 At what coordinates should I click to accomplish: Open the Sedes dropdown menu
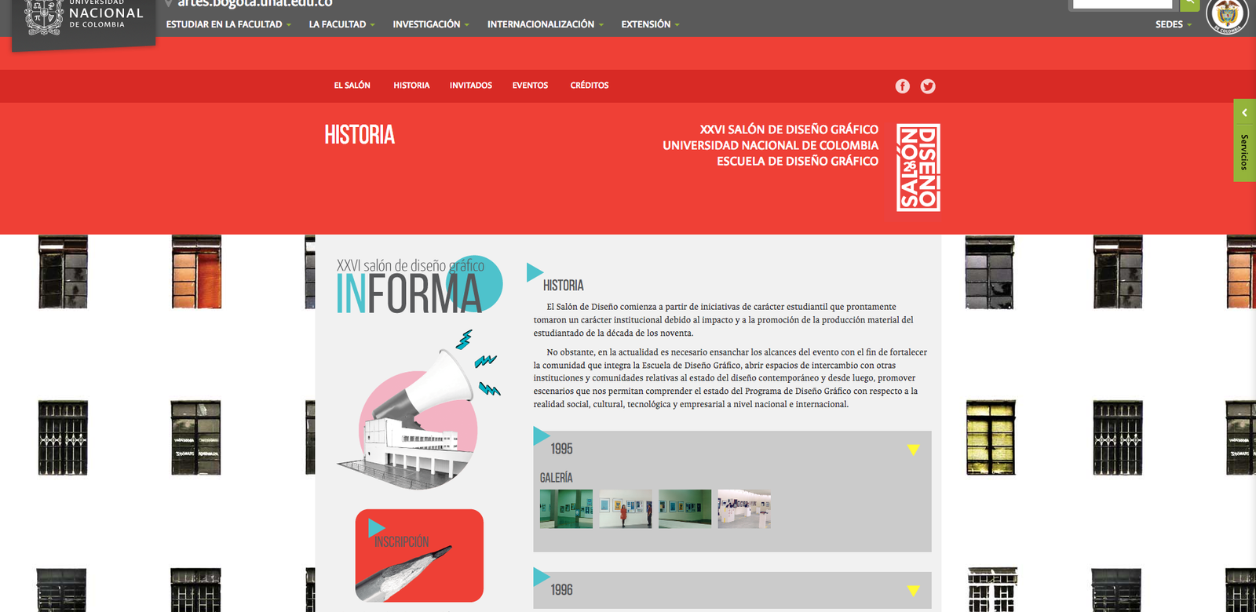[x=1173, y=24]
